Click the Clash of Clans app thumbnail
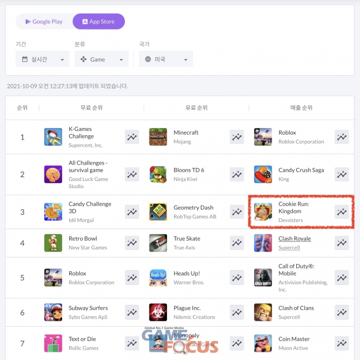 click(x=263, y=312)
